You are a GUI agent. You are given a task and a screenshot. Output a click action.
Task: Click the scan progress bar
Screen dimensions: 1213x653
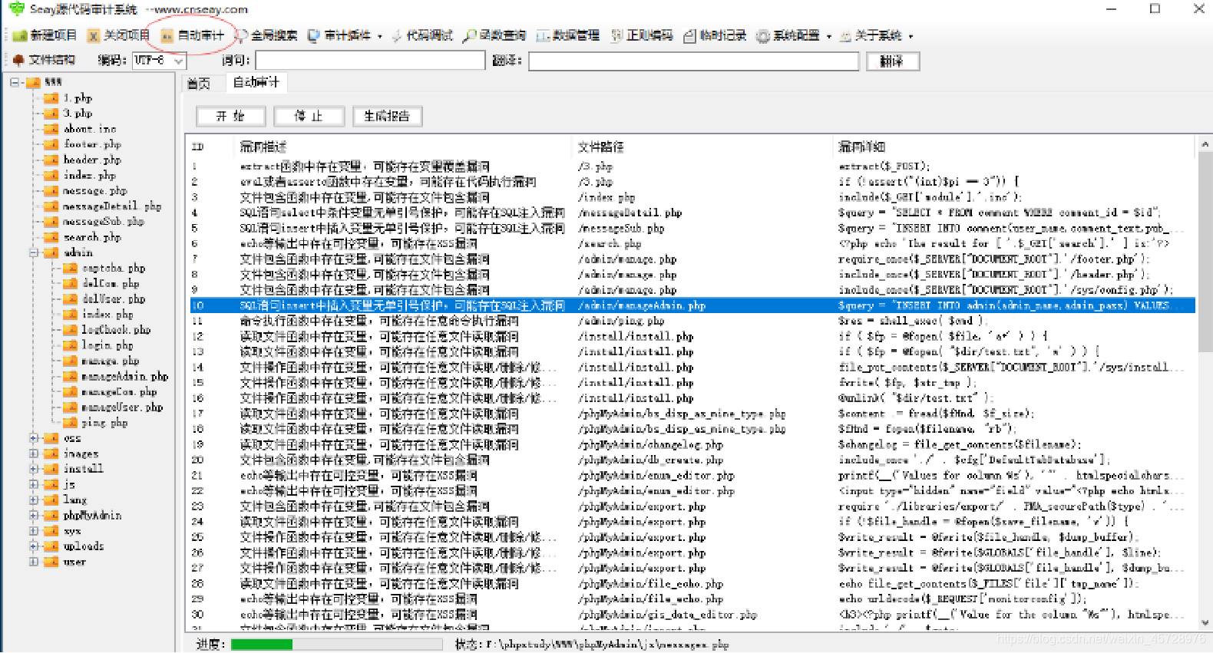pos(338,645)
